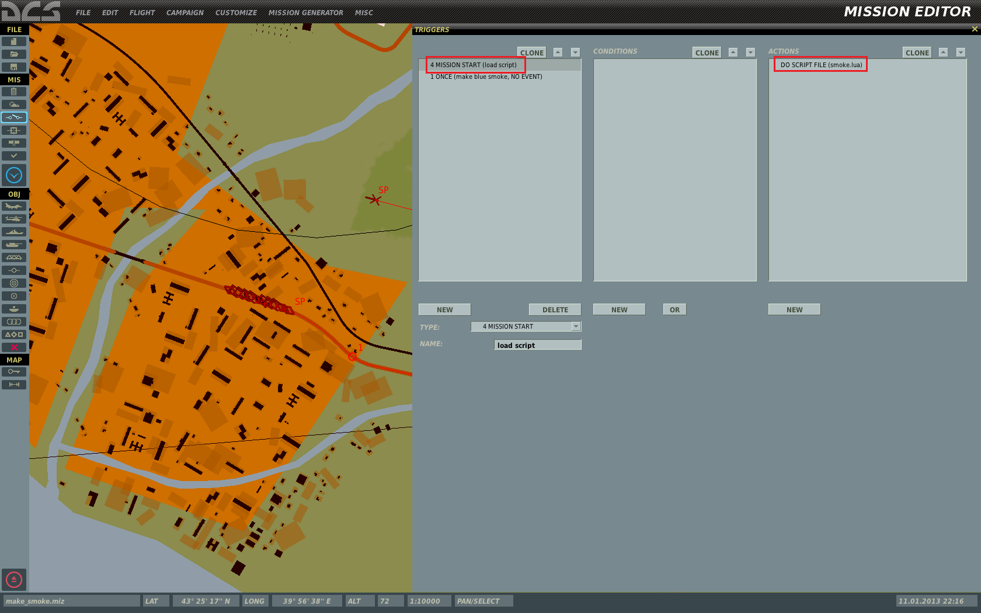This screenshot has height=613, width=981.
Task: Add airplane group from OBJ toolbar
Action: point(14,206)
